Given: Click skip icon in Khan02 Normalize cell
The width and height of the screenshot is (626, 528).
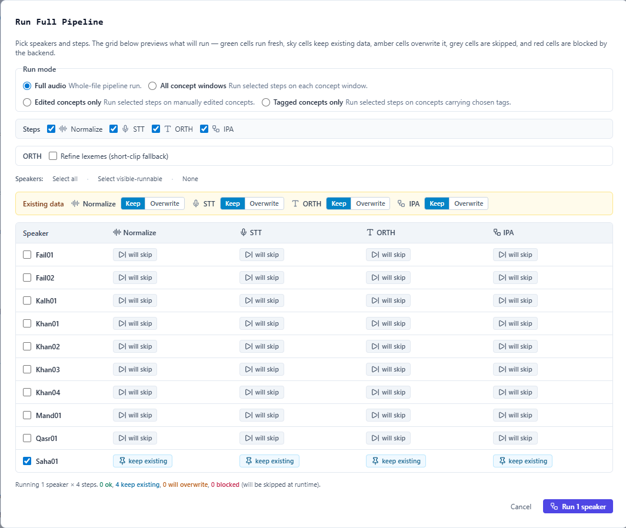Looking at the screenshot, I should pos(122,346).
